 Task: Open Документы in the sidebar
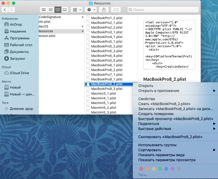19,52
